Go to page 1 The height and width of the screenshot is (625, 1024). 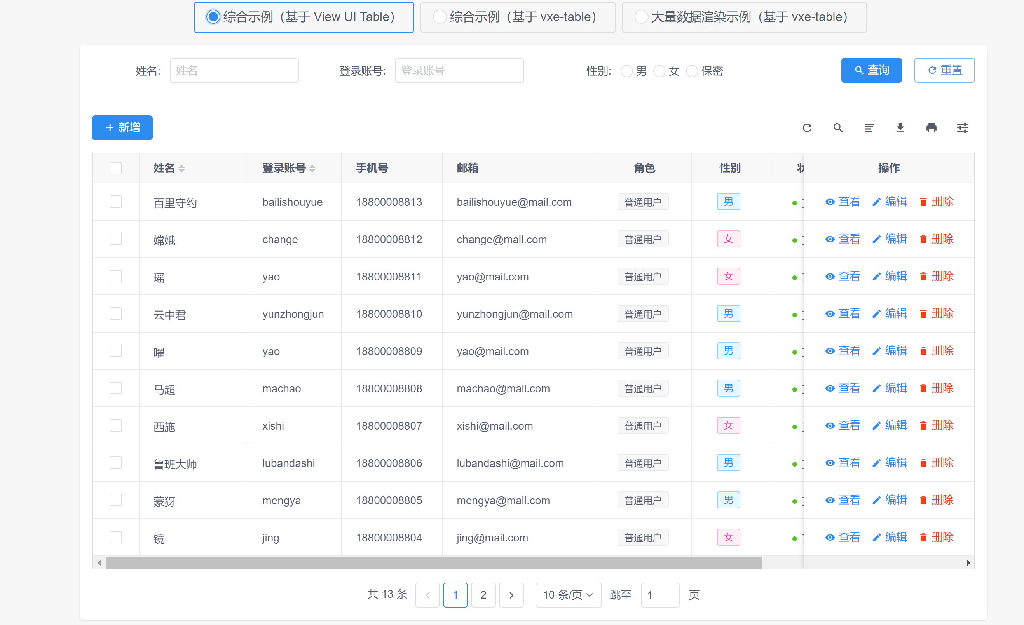(x=455, y=595)
